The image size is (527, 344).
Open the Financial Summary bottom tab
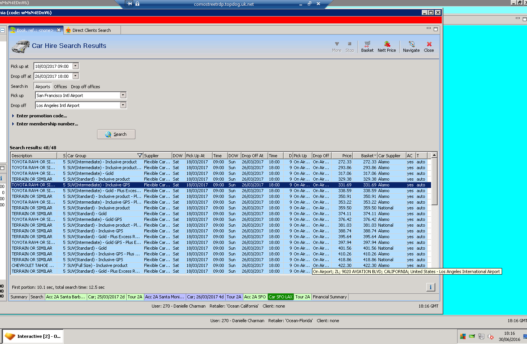coord(330,297)
